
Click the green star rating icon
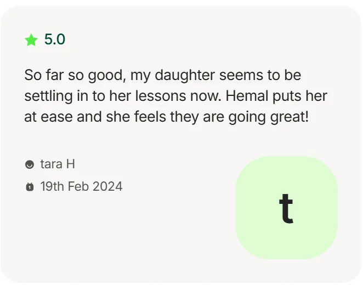[x=31, y=40]
